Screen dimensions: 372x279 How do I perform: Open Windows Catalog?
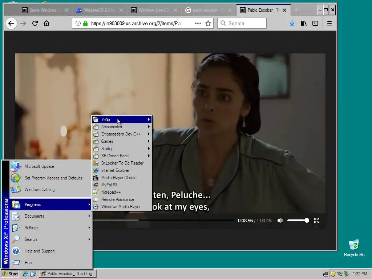50,190
